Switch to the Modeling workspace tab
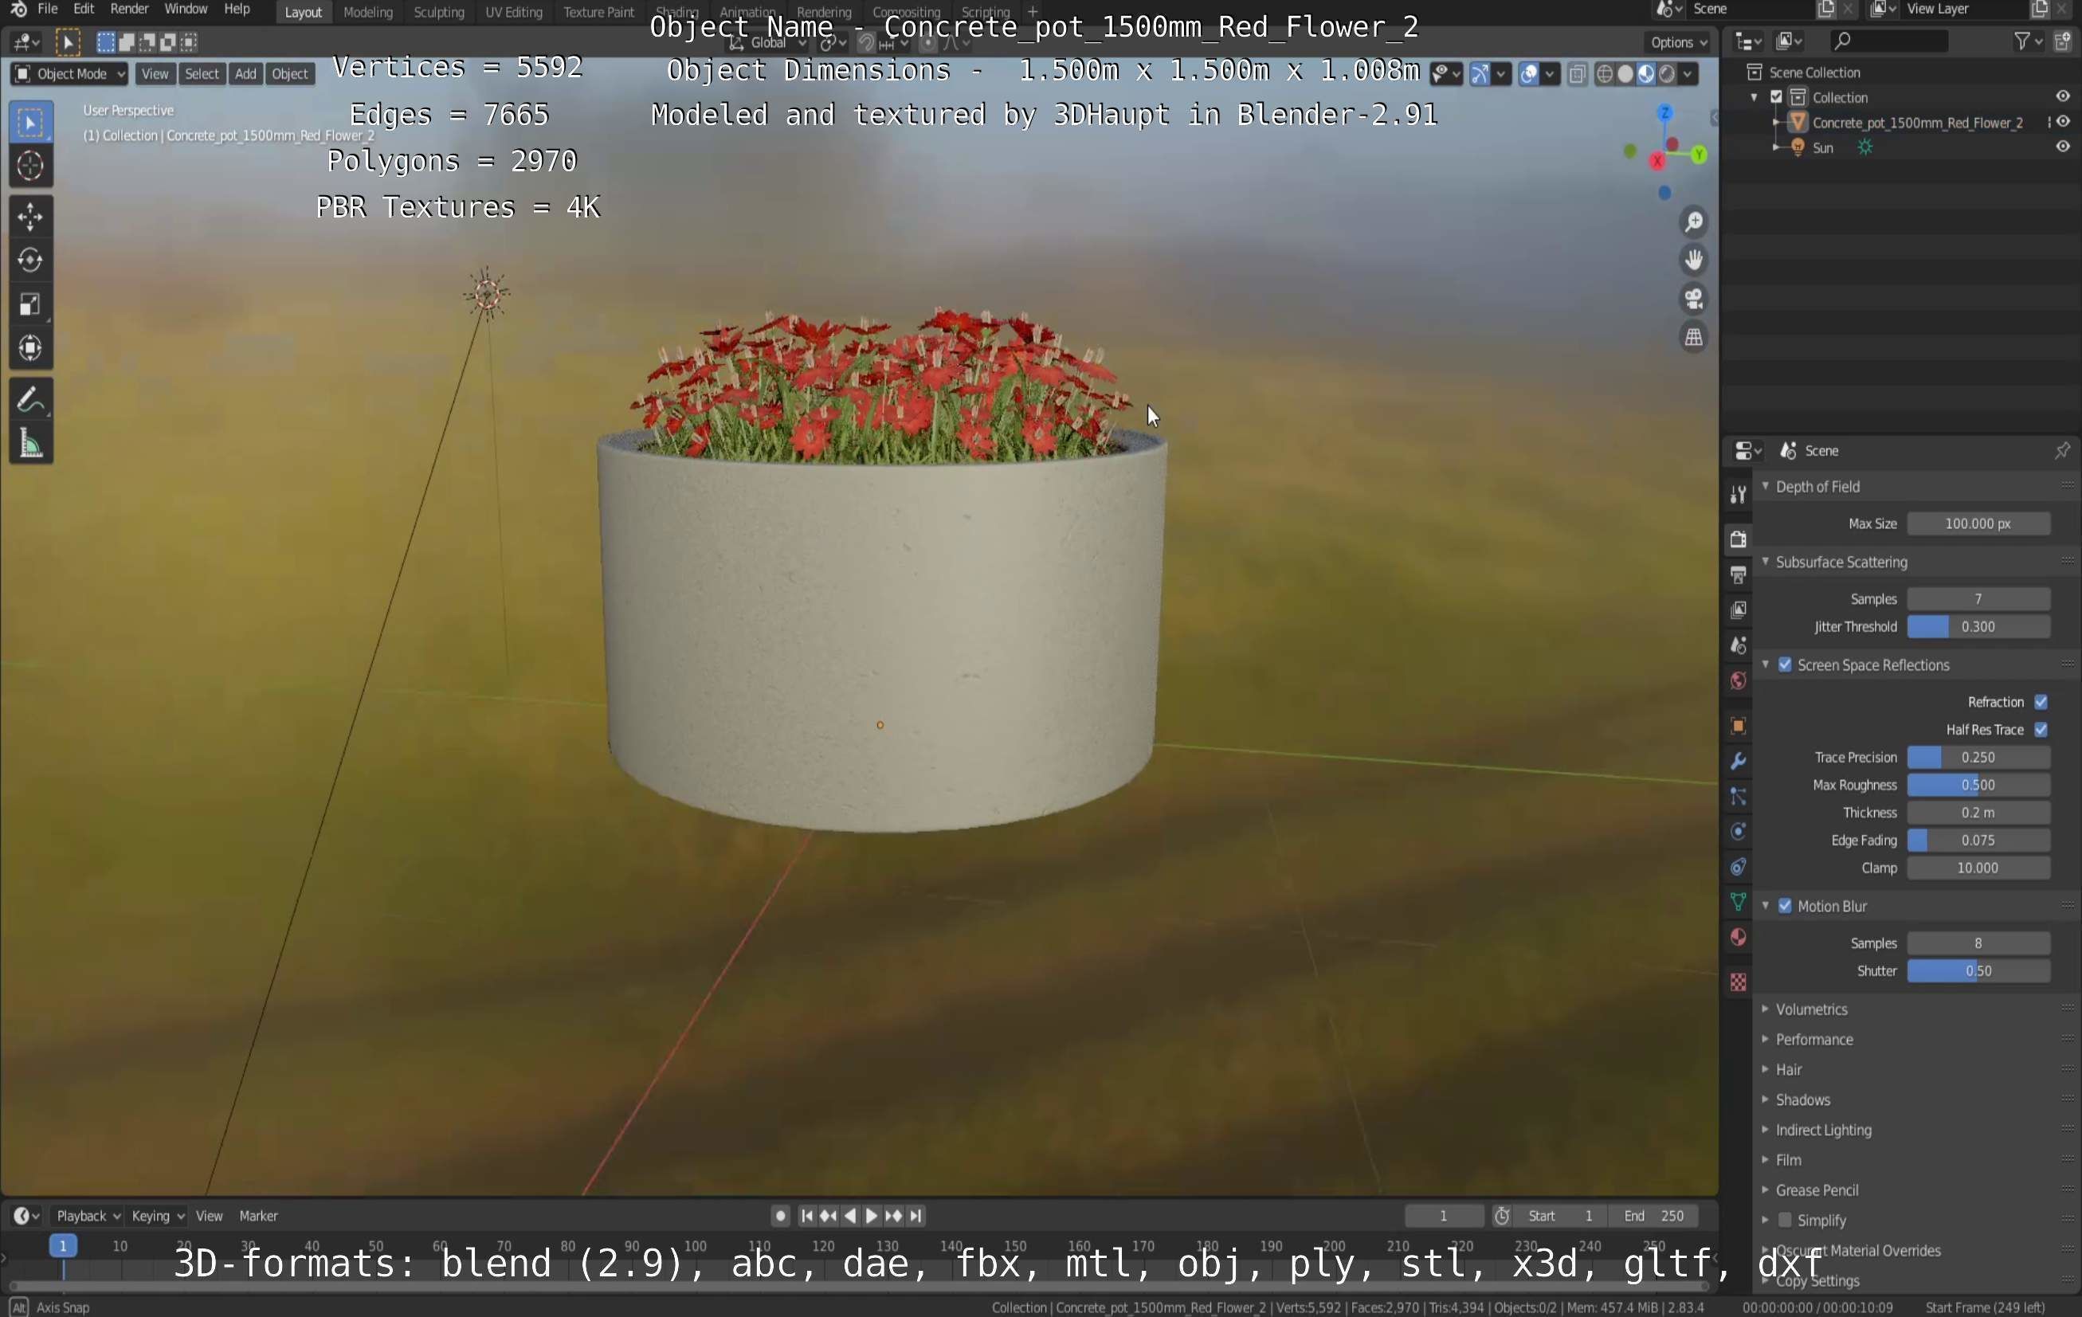Image resolution: width=2082 pixels, height=1317 pixels. pos(367,12)
